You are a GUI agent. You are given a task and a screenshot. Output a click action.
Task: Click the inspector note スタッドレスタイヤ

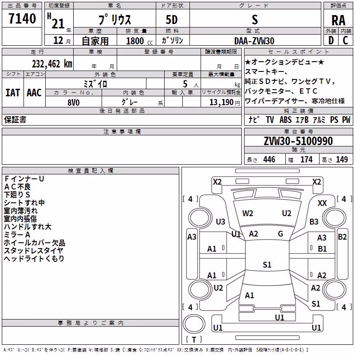(x=34, y=251)
